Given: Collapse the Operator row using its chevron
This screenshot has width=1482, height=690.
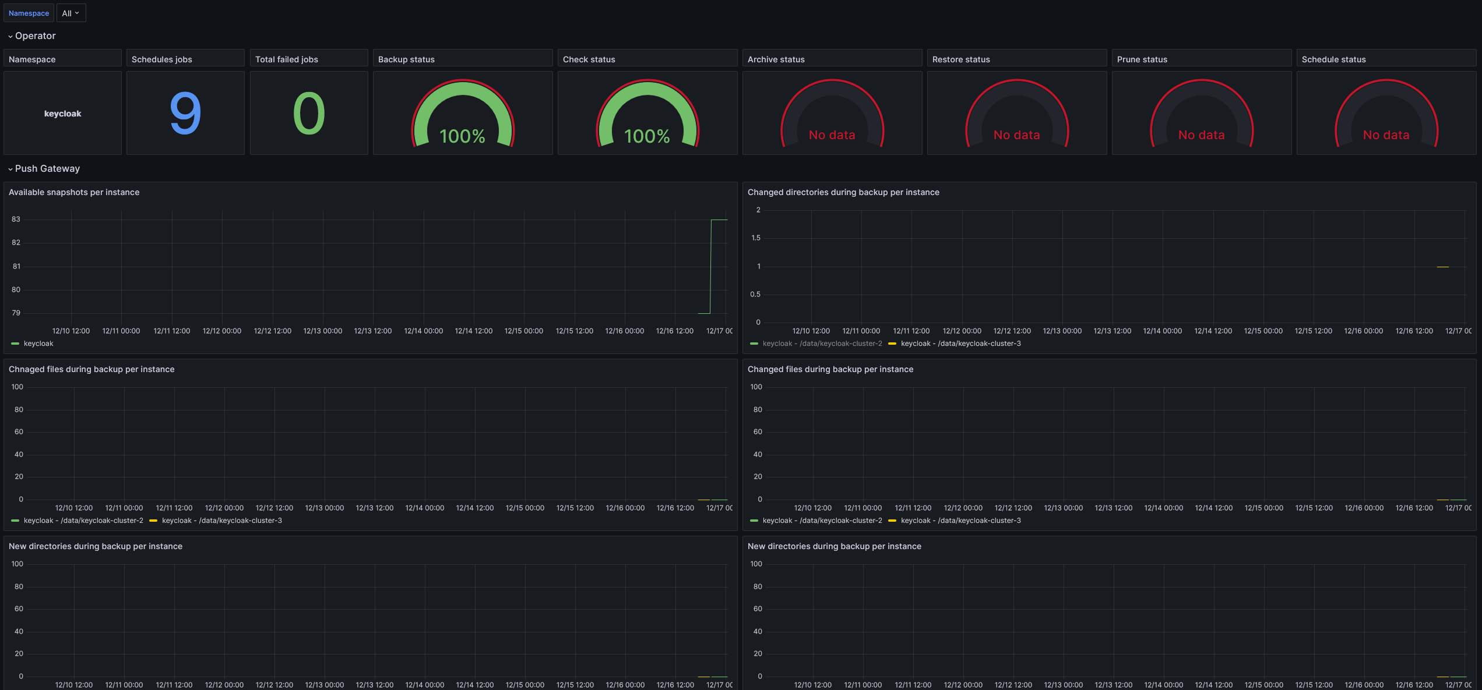Looking at the screenshot, I should [x=10, y=36].
